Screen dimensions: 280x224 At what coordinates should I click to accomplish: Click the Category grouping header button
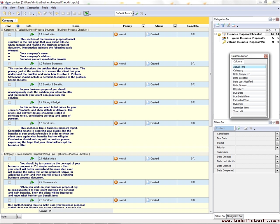point(9,20)
